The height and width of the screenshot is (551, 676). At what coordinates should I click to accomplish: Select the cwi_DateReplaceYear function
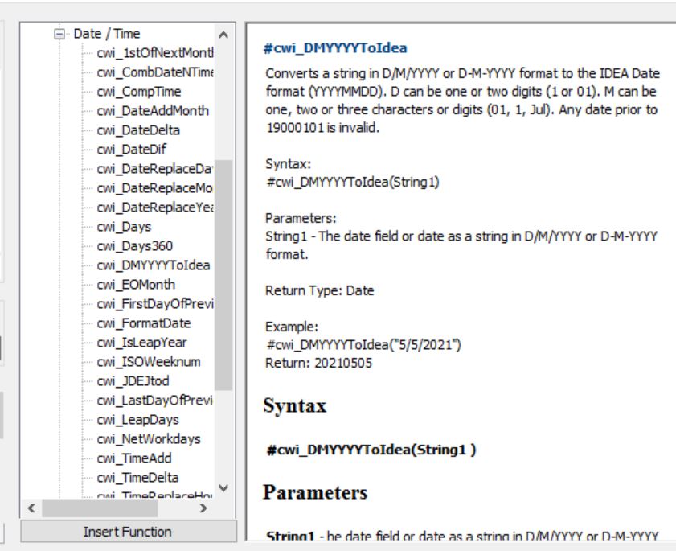click(x=155, y=208)
